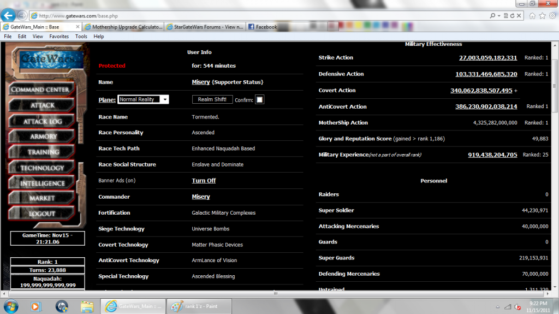Click the Favorites star icon
This screenshot has width=559, height=314.
coord(543,15)
